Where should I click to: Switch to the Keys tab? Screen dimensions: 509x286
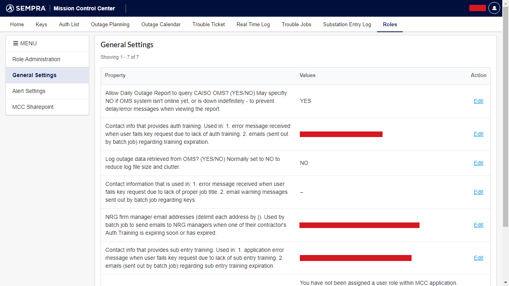[41, 24]
